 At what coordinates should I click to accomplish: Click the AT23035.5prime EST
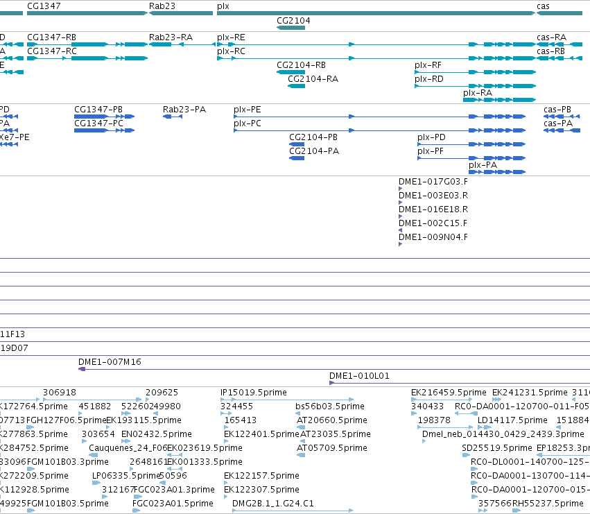tap(302, 441)
